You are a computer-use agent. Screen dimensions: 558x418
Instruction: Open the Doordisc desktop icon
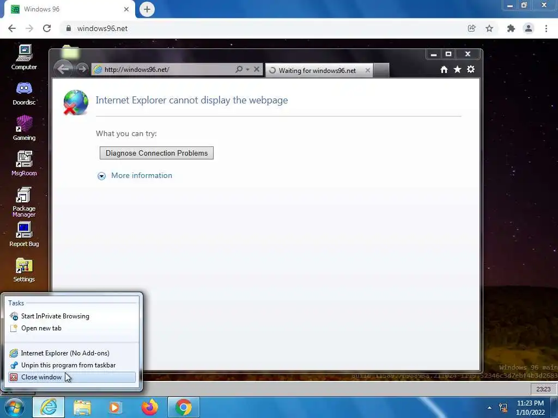coord(24,93)
